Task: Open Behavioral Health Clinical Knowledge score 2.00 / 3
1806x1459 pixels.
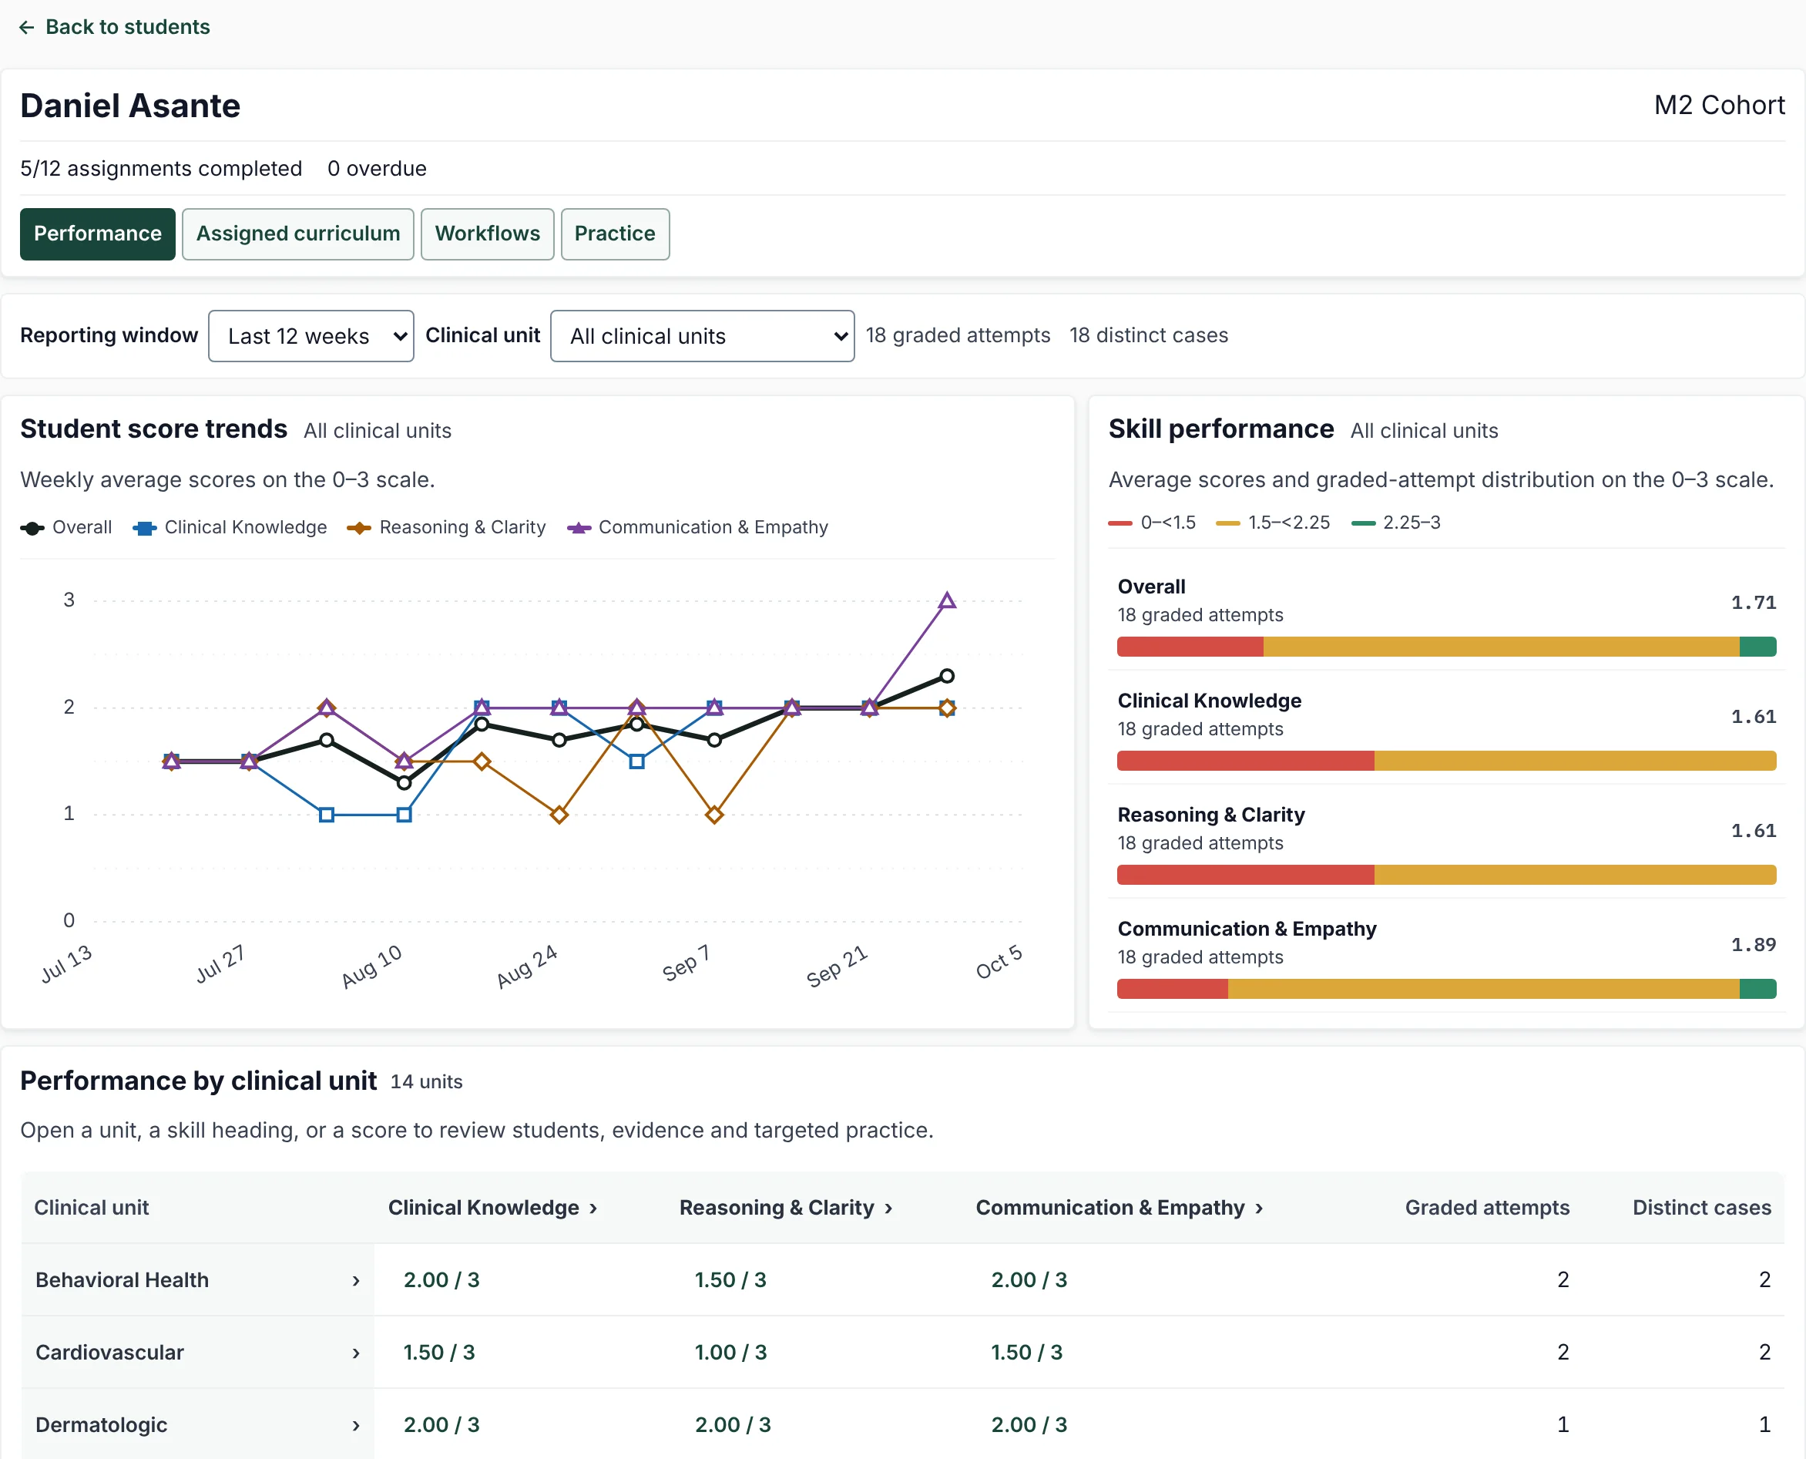Action: [441, 1280]
